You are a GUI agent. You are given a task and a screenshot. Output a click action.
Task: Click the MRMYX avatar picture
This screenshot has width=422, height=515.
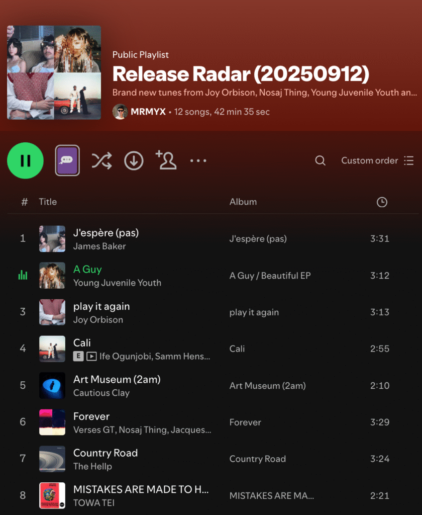pyautogui.click(x=120, y=112)
